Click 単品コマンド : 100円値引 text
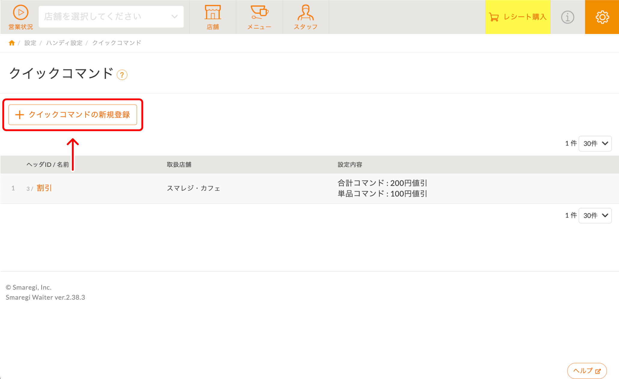The image size is (619, 379). (x=382, y=194)
